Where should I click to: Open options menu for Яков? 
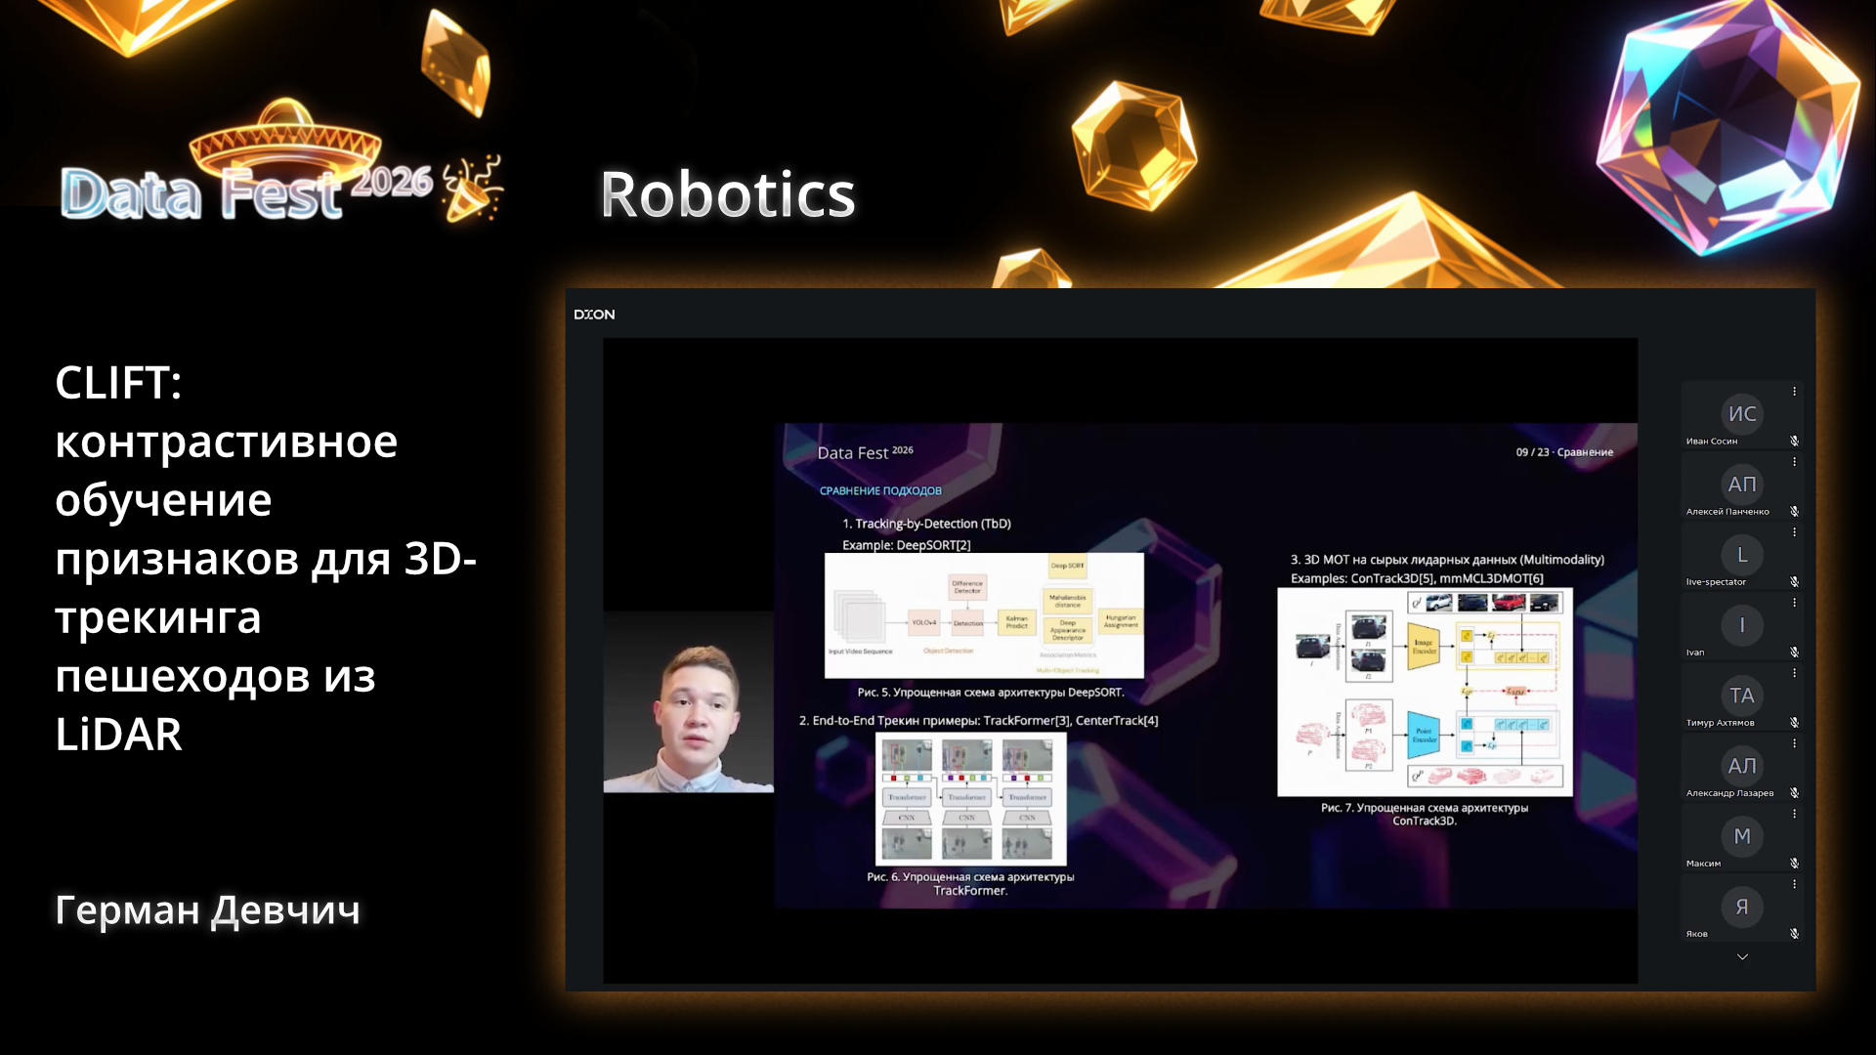pos(1794,884)
